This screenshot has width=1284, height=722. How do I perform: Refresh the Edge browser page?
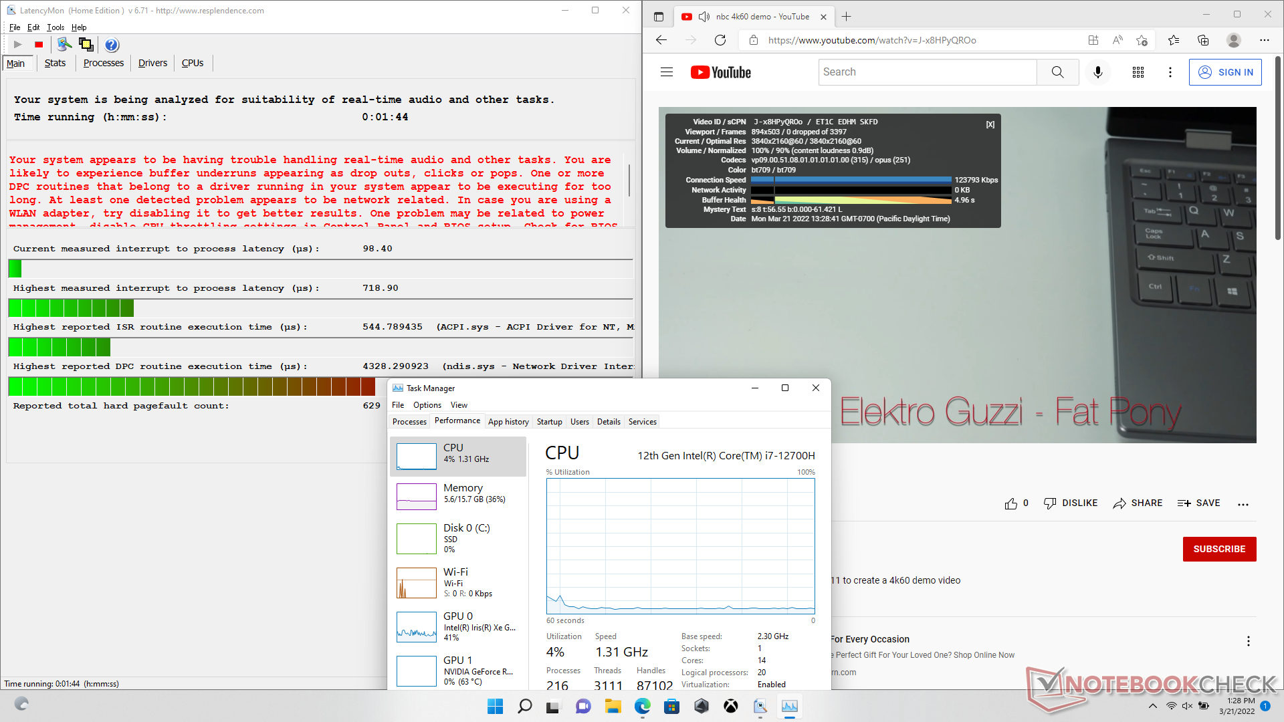[x=720, y=40]
